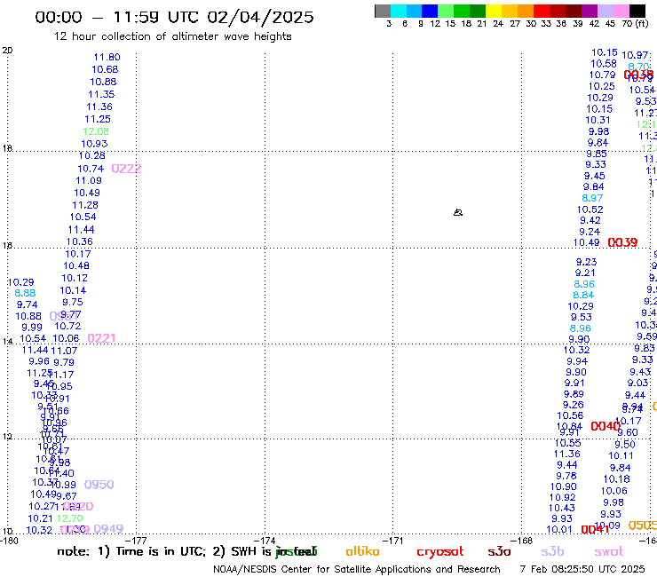Click the wave height value '11.35'
Screen dimensions: 657x577
coord(101,94)
